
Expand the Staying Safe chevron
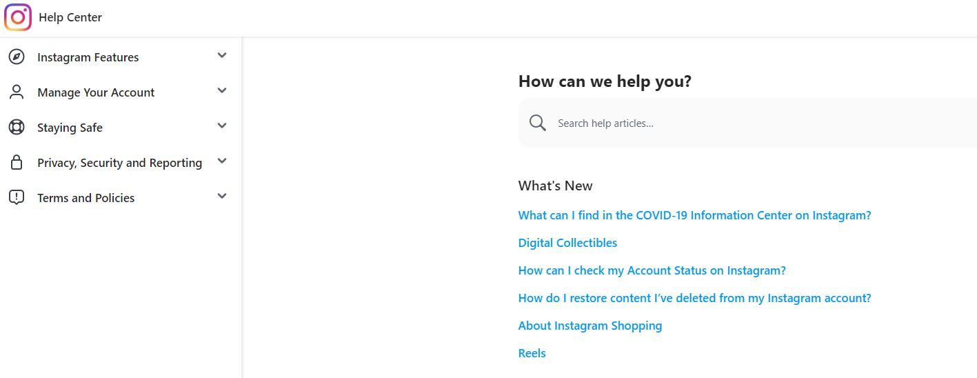[222, 126]
